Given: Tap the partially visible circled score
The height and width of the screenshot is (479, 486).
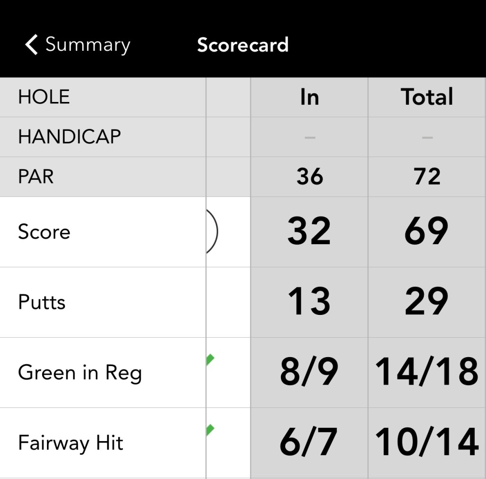Looking at the screenshot, I should pos(212,232).
